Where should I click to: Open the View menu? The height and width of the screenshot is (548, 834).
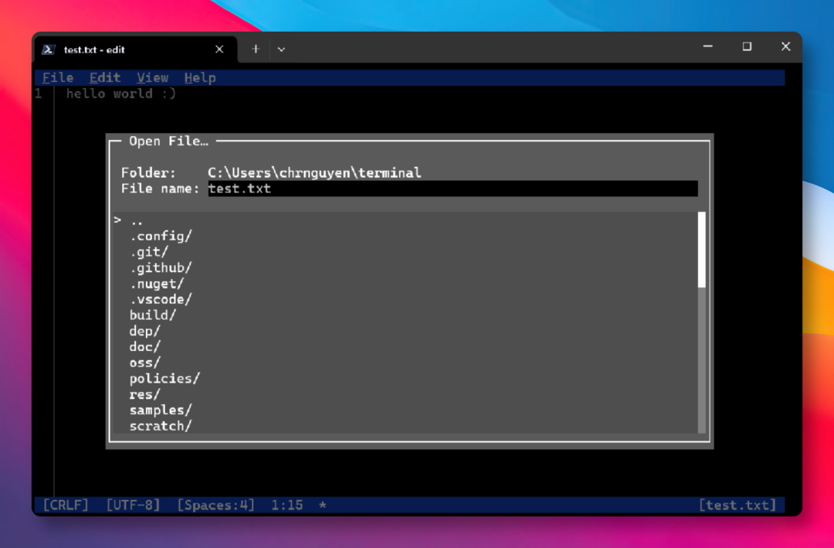tap(153, 78)
